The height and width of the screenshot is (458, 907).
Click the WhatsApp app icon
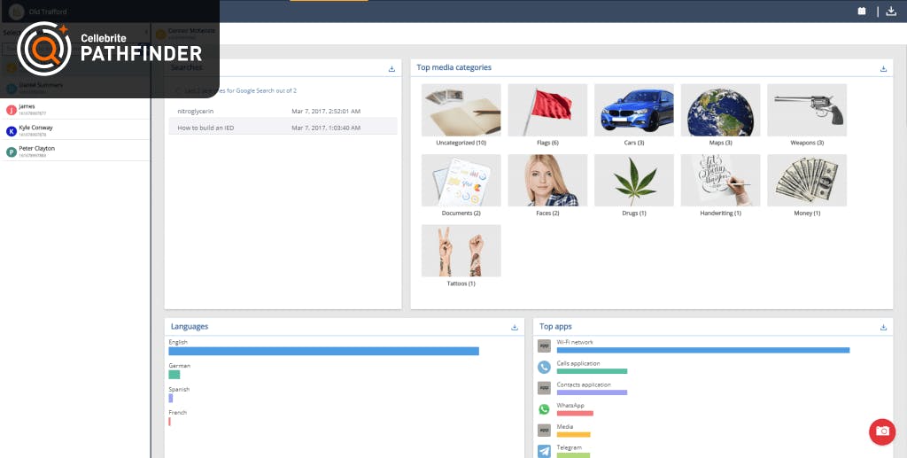click(545, 409)
